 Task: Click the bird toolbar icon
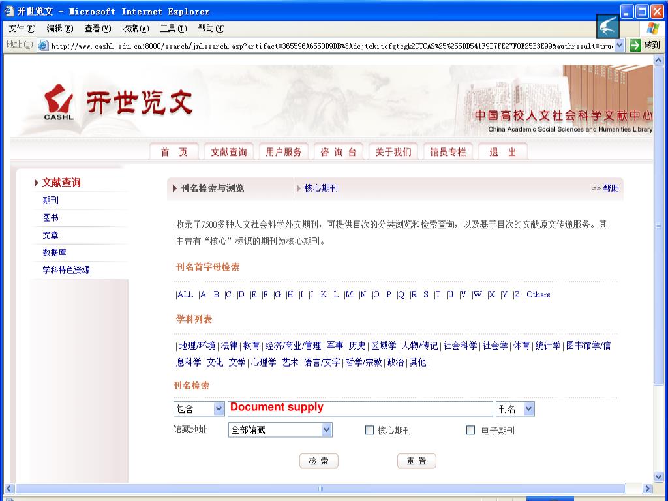607,27
